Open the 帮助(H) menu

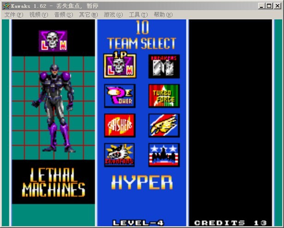click(x=163, y=15)
